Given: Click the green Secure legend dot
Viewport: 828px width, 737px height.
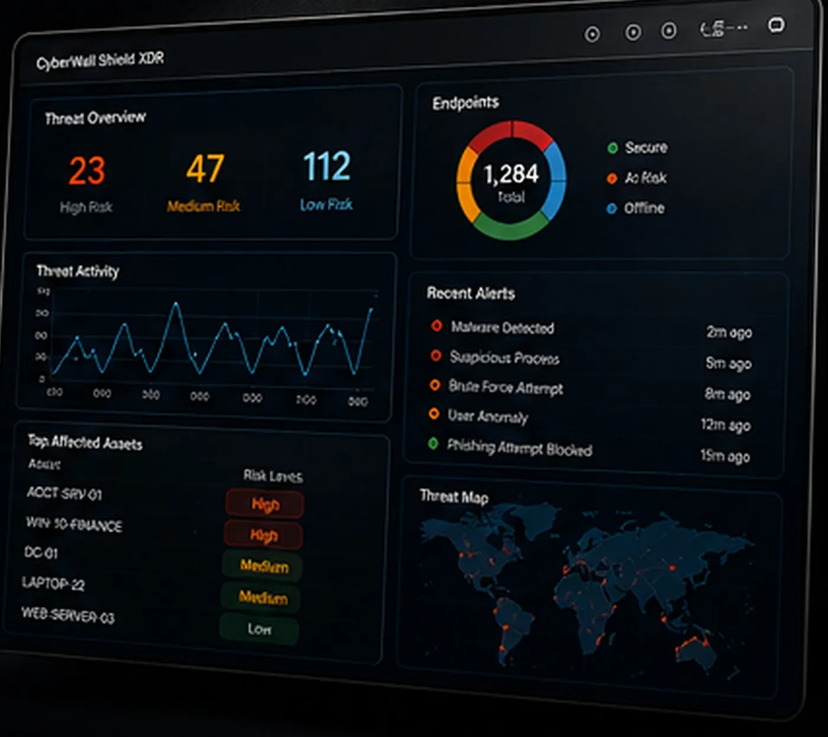Looking at the screenshot, I should pyautogui.click(x=613, y=147).
